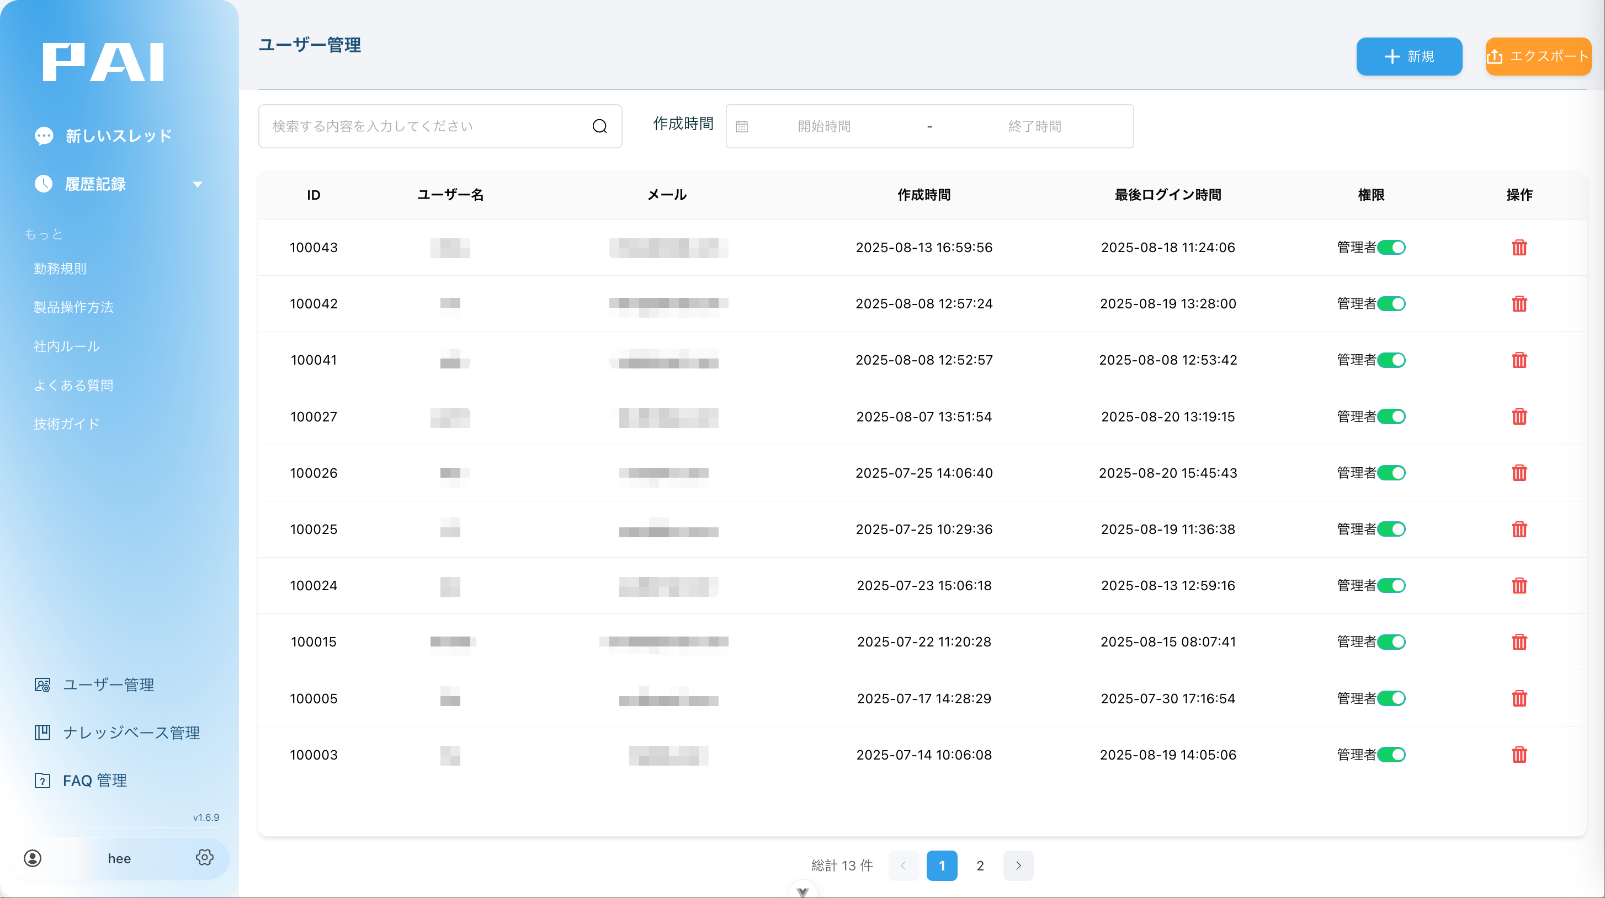Click trash icon for user 100027
The image size is (1605, 898).
pyautogui.click(x=1519, y=416)
